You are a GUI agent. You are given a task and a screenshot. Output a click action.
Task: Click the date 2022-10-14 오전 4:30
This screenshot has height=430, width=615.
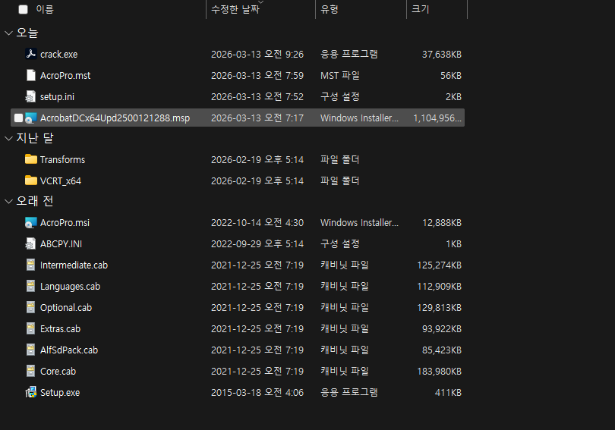pyautogui.click(x=257, y=223)
